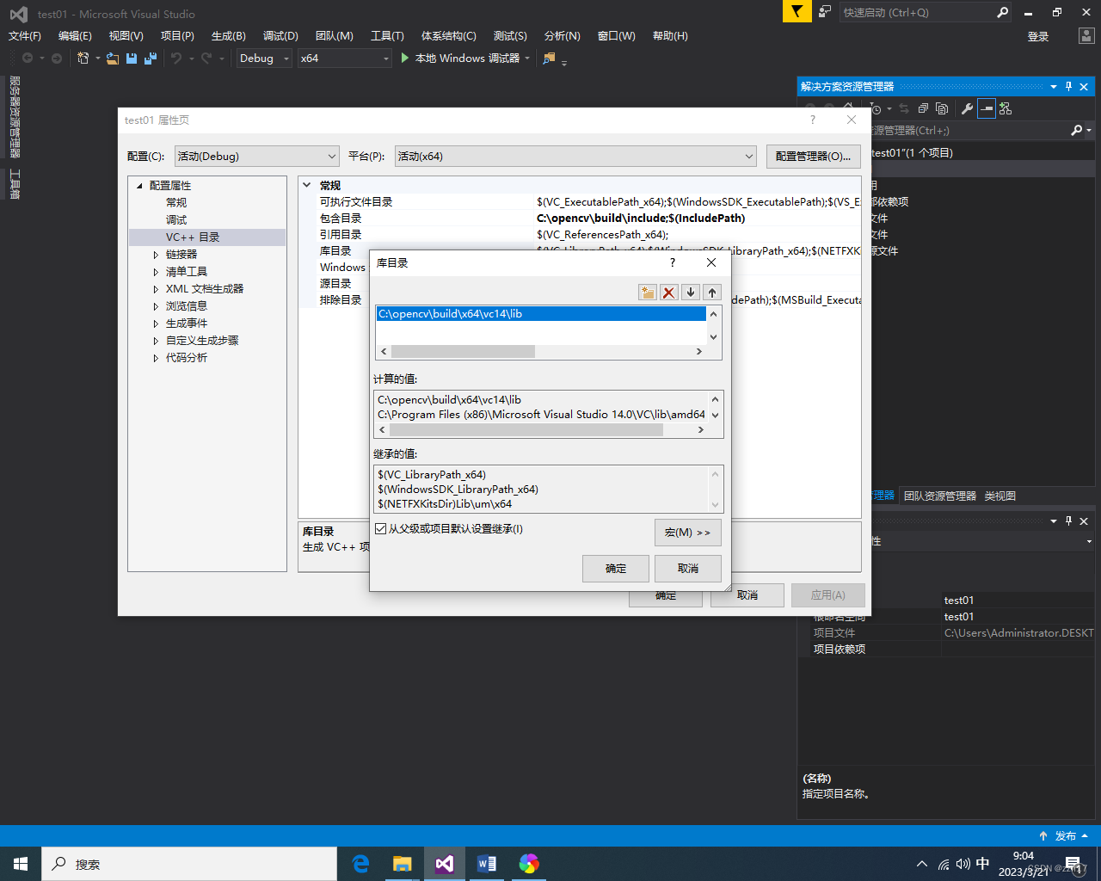
Task: Toggle auto-hide pin on 解决方案资源管理器 panel
Action: pos(1068,86)
